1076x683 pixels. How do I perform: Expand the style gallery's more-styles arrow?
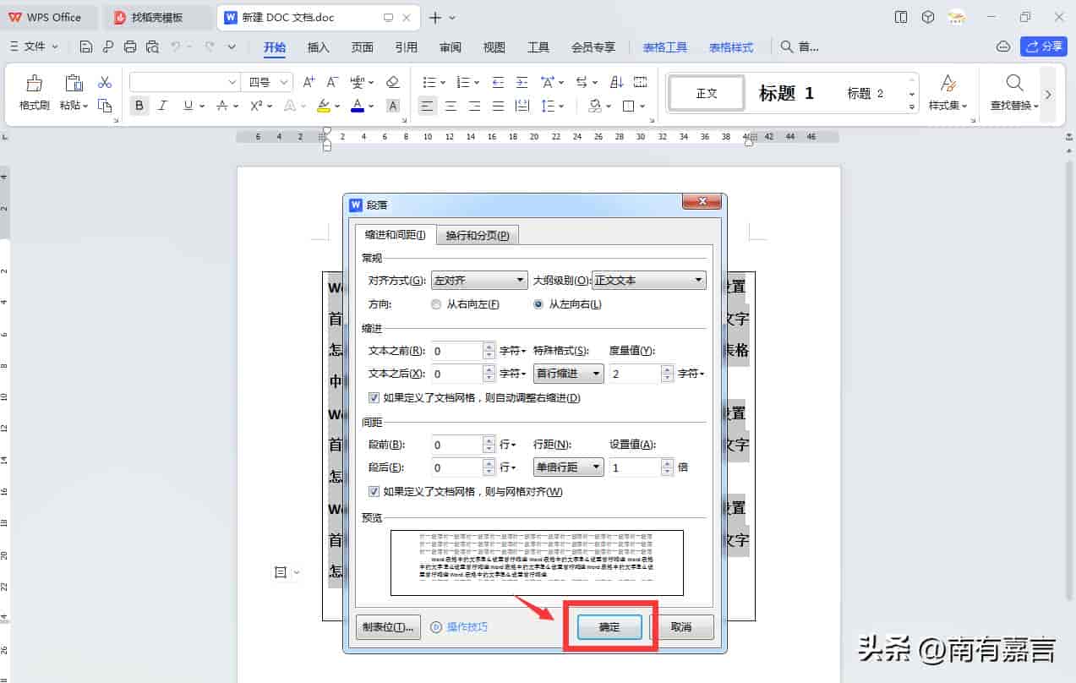click(x=912, y=107)
